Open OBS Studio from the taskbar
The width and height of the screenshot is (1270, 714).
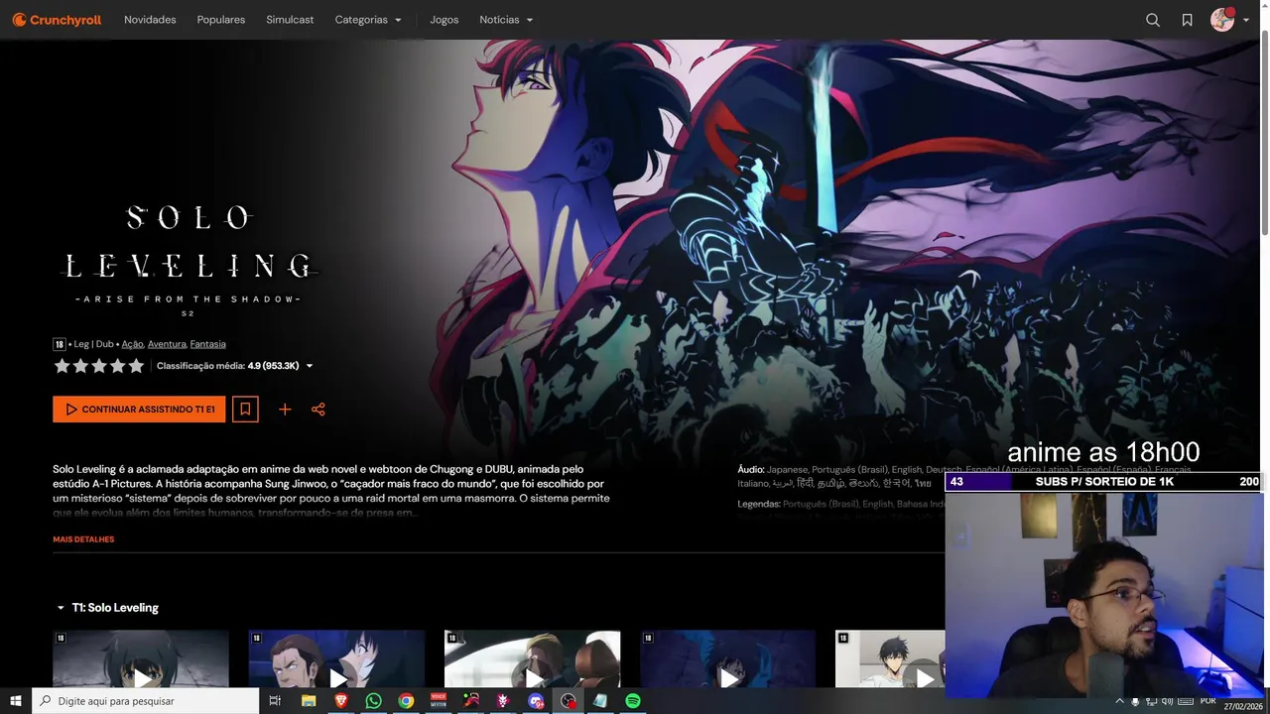569,701
